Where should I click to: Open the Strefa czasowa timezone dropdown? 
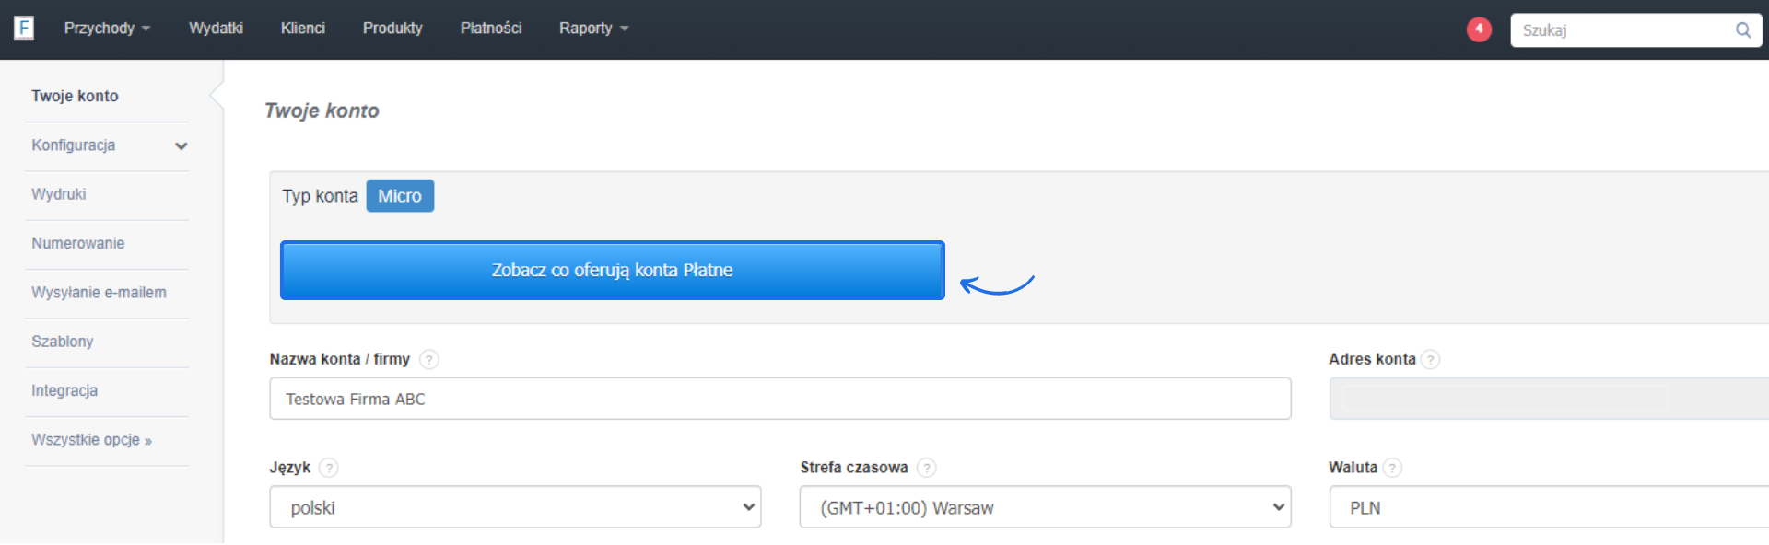coord(1045,507)
